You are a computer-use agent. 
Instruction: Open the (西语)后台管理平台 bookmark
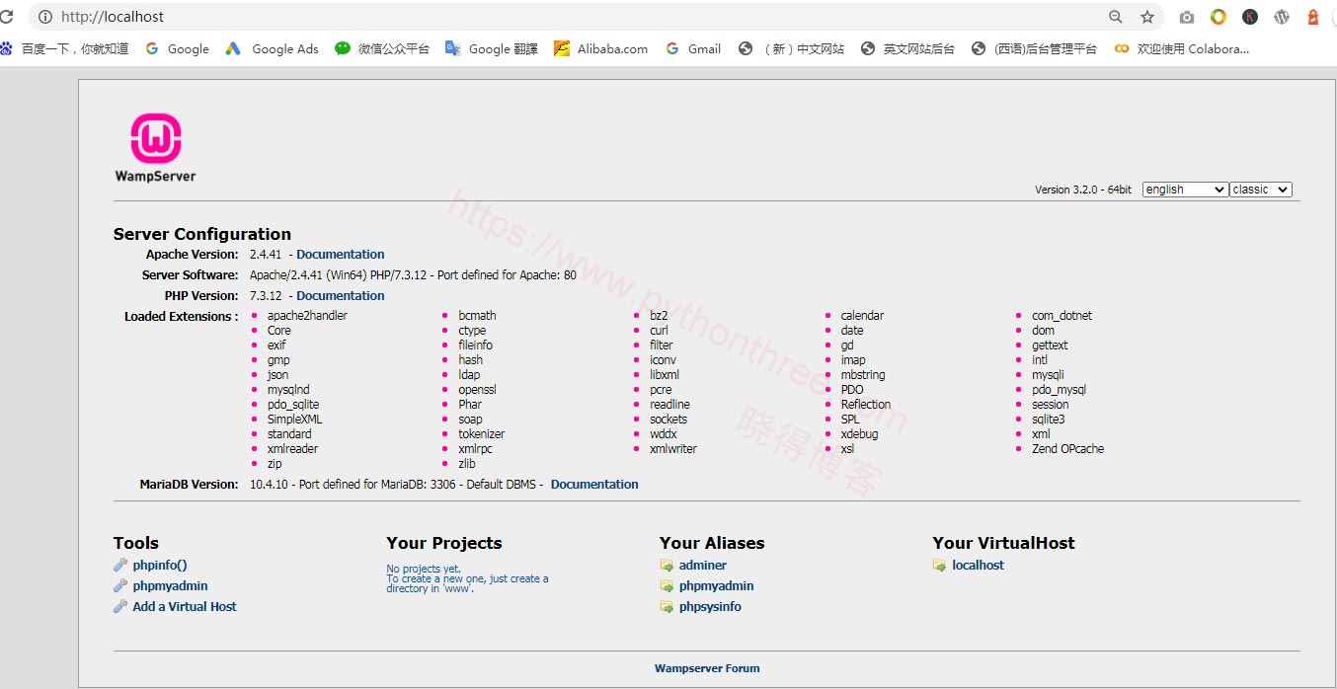[1035, 48]
